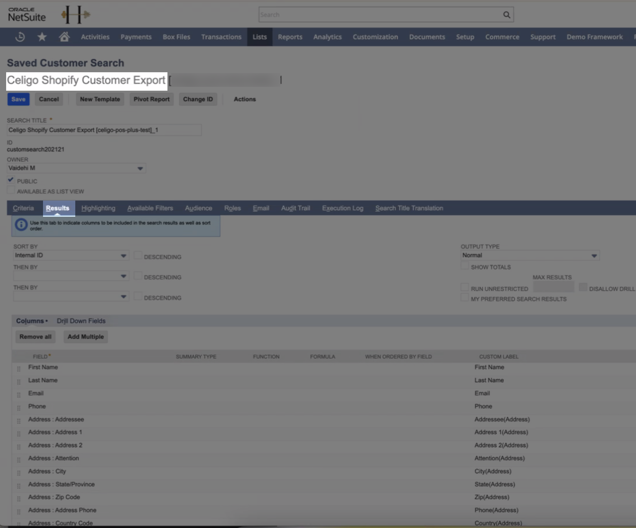
Task: Toggle Disallow Drill Down checkbox
Action: [583, 287]
